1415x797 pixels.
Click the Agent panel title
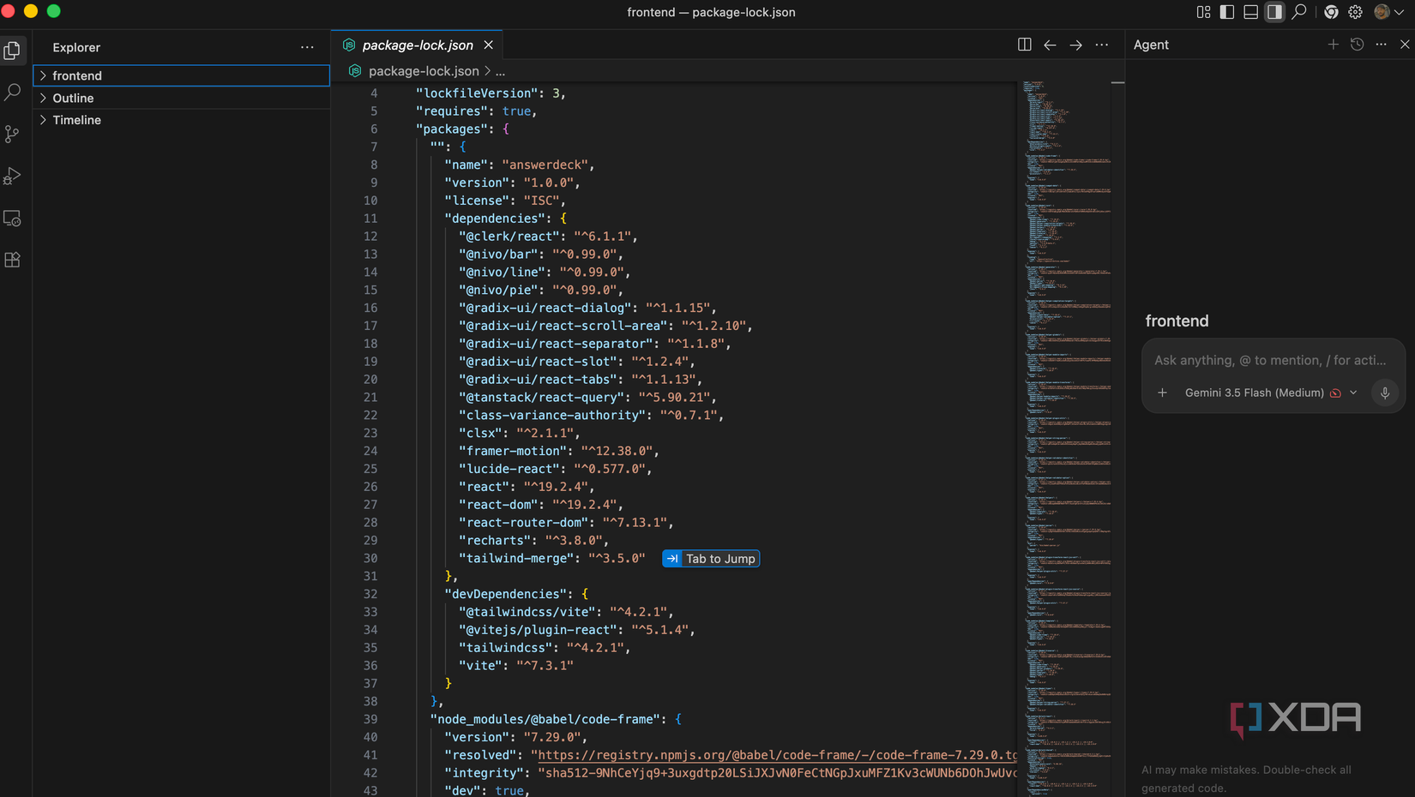pos(1151,45)
